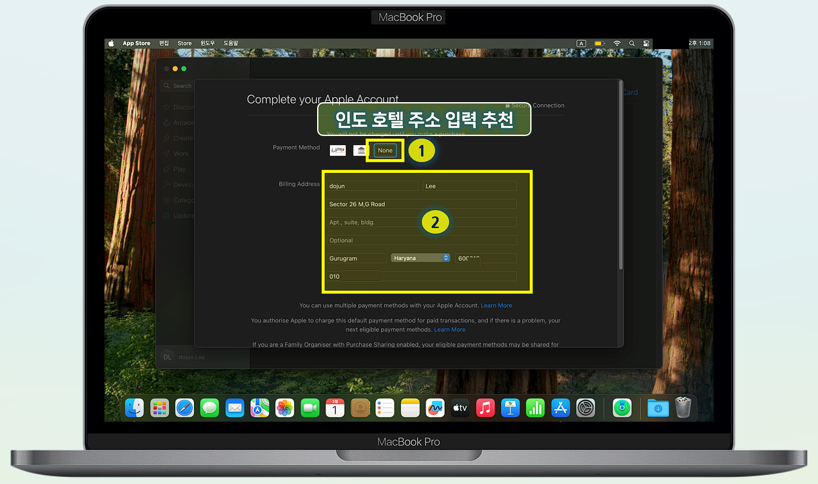The image size is (818, 484).
Task: Open System Settings from the Dock
Action: click(x=585, y=407)
